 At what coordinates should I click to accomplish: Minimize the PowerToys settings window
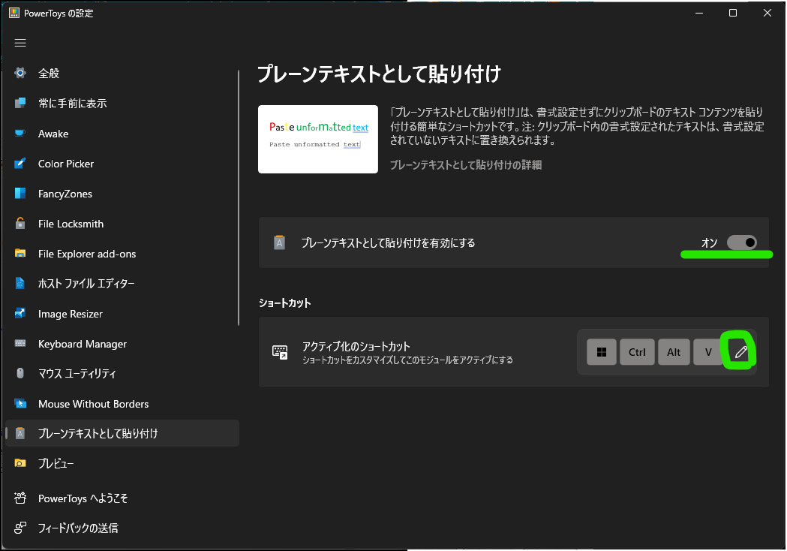click(699, 13)
